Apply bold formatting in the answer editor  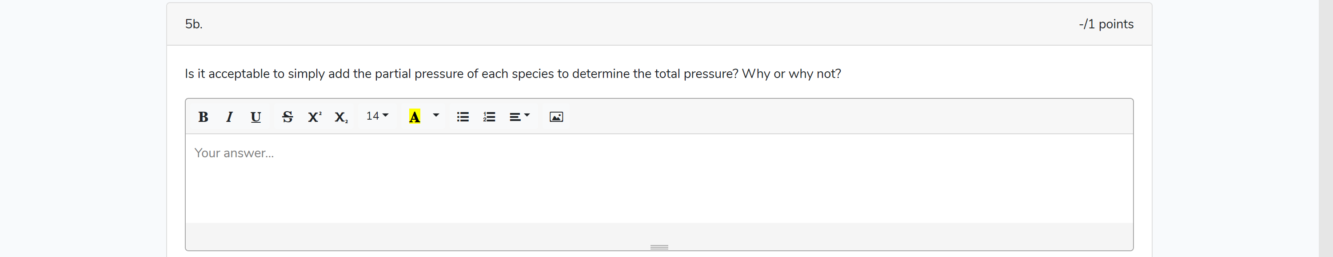[x=203, y=117]
